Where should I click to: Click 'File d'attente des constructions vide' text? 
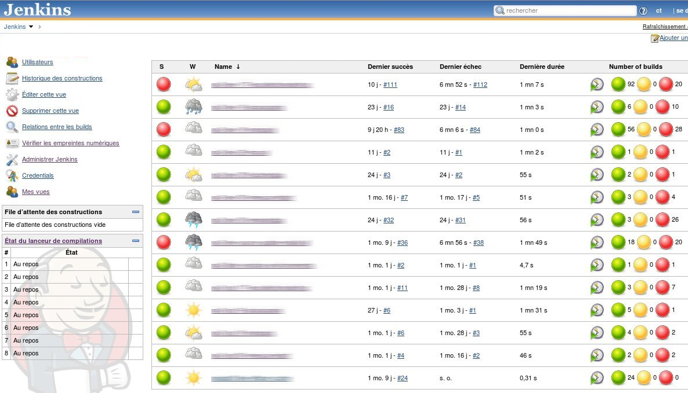(x=55, y=225)
